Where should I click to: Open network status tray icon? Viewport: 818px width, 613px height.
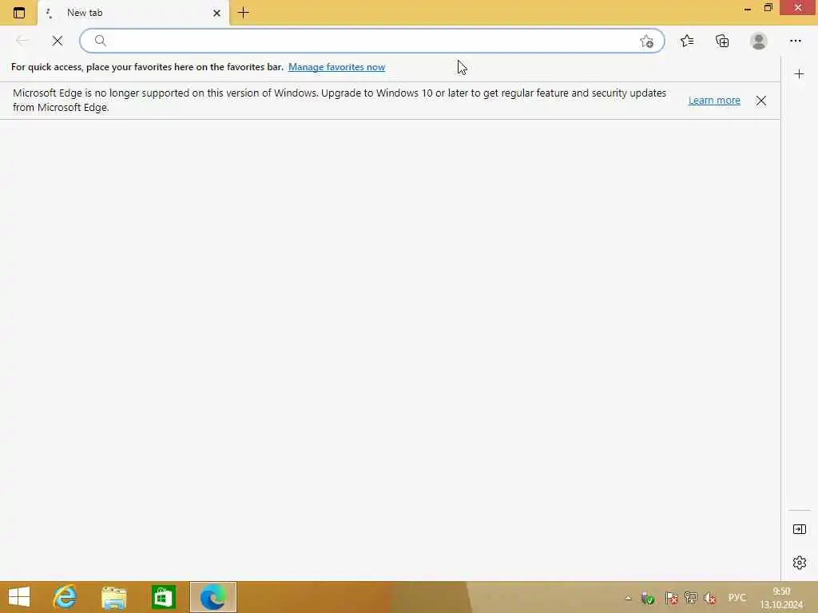pos(690,598)
